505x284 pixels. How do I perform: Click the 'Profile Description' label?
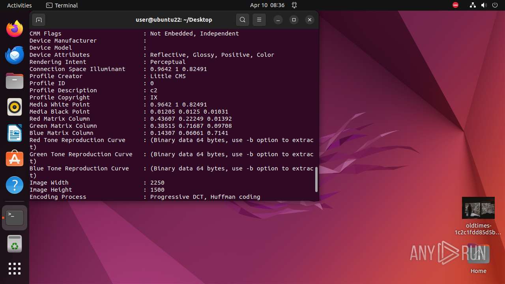point(63,90)
